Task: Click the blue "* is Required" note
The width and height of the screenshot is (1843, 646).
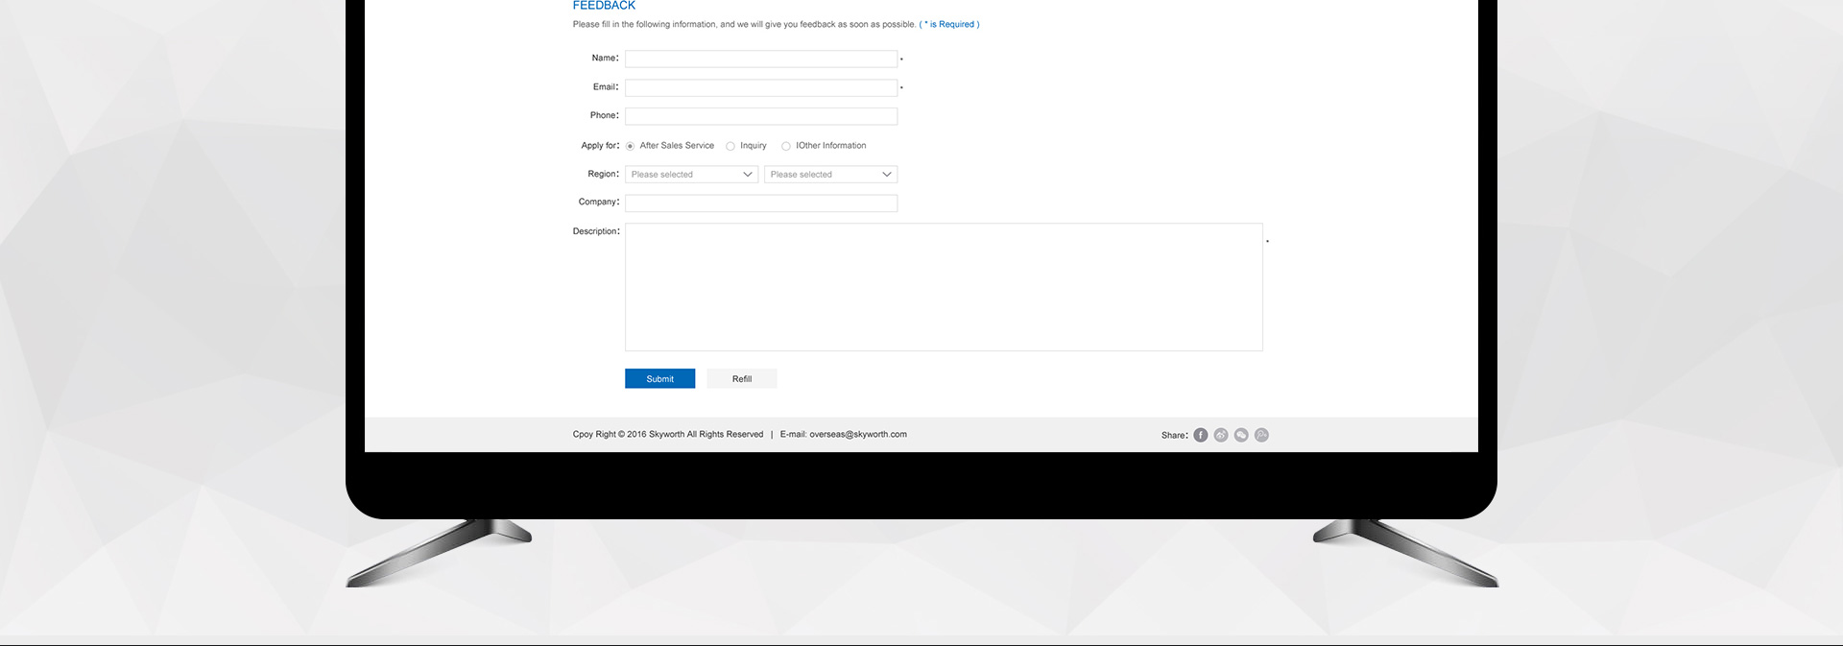Action: [949, 25]
